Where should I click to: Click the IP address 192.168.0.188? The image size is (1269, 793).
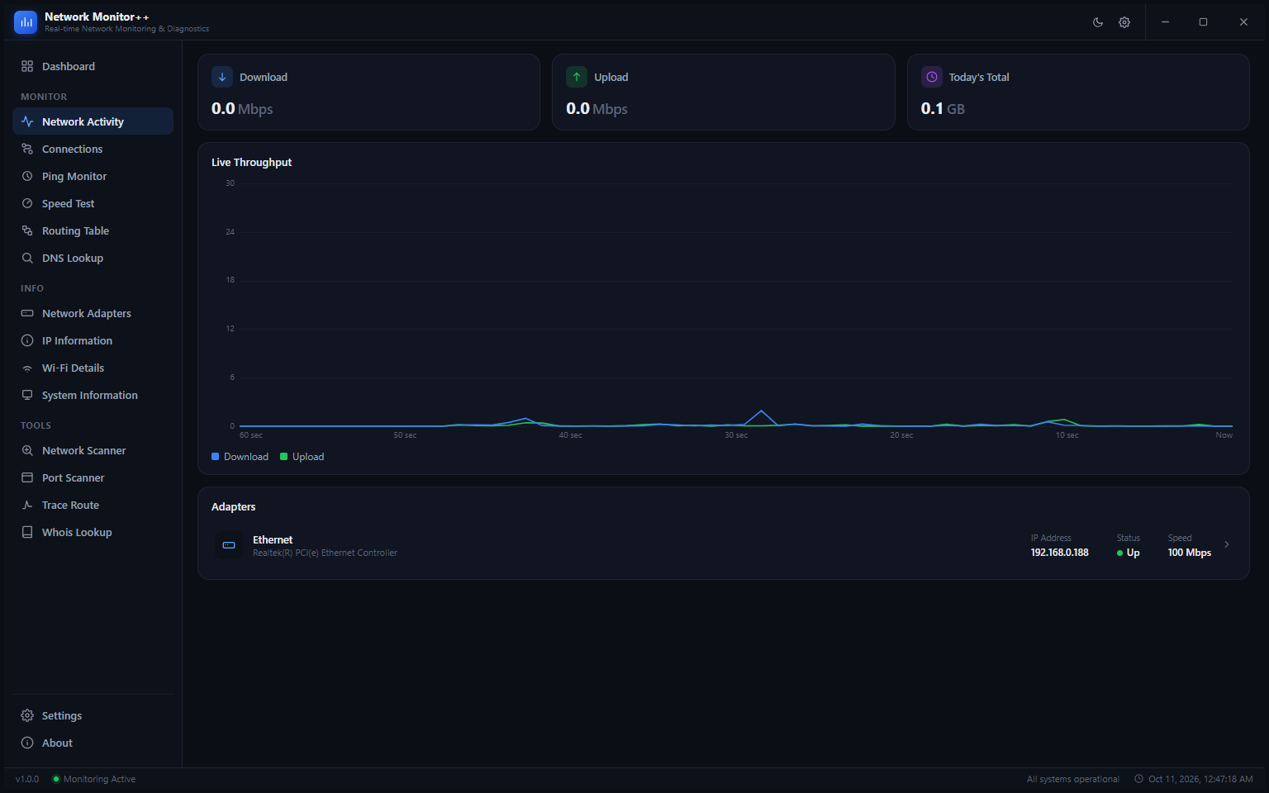pos(1060,553)
